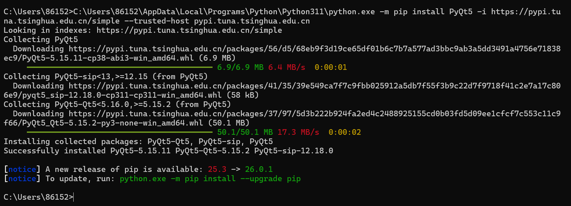Click the old pip version '25.3'
The image size is (571, 206).
pyautogui.click(x=217, y=169)
